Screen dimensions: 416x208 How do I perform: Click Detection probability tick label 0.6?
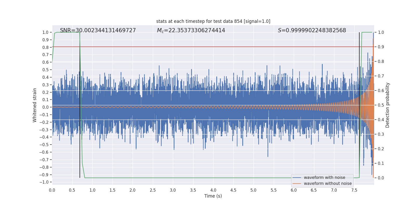pos(381,91)
